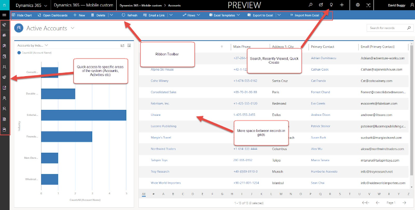Open the app launcher waffle icon
The height and width of the screenshot is (210, 415).
(5, 5)
